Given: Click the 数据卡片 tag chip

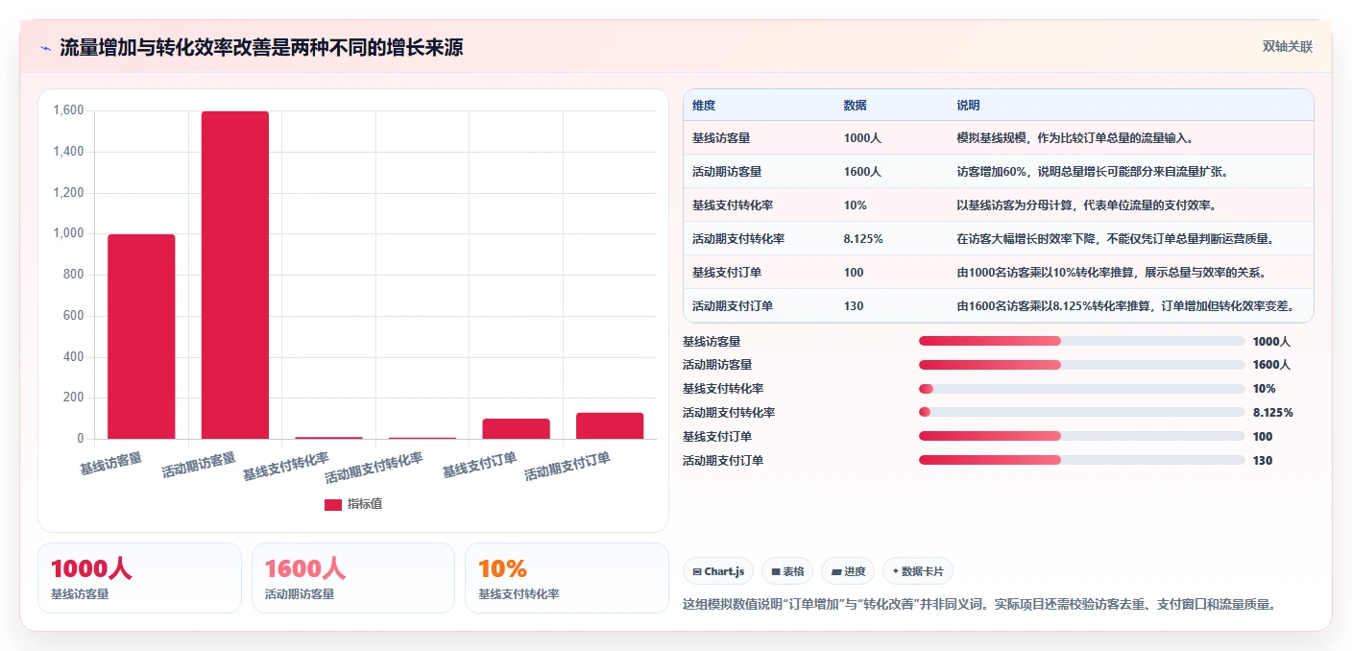Looking at the screenshot, I should point(918,571).
